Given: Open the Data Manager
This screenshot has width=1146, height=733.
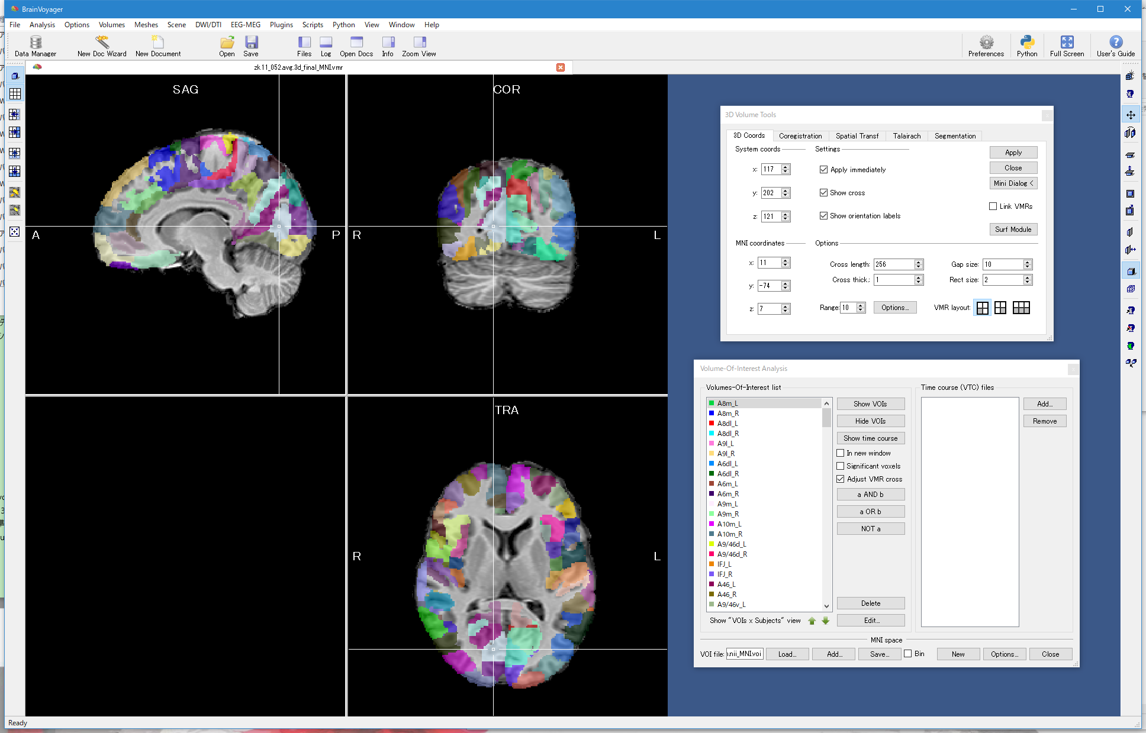Looking at the screenshot, I should coord(36,46).
